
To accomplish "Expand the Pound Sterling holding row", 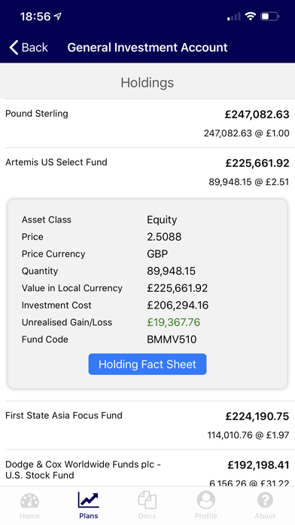I will pos(147,123).
